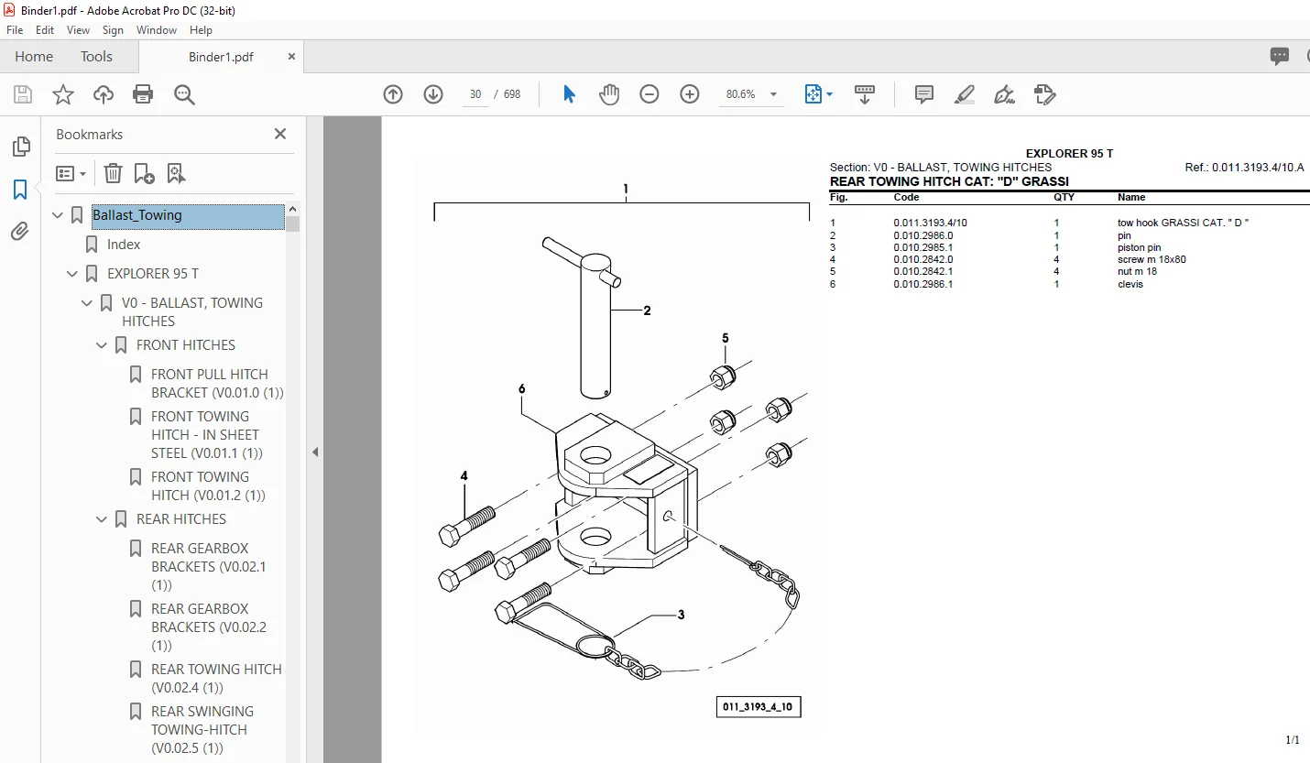Open the Page Thumbnails panel
The width and height of the screenshot is (1310, 763).
20,147
